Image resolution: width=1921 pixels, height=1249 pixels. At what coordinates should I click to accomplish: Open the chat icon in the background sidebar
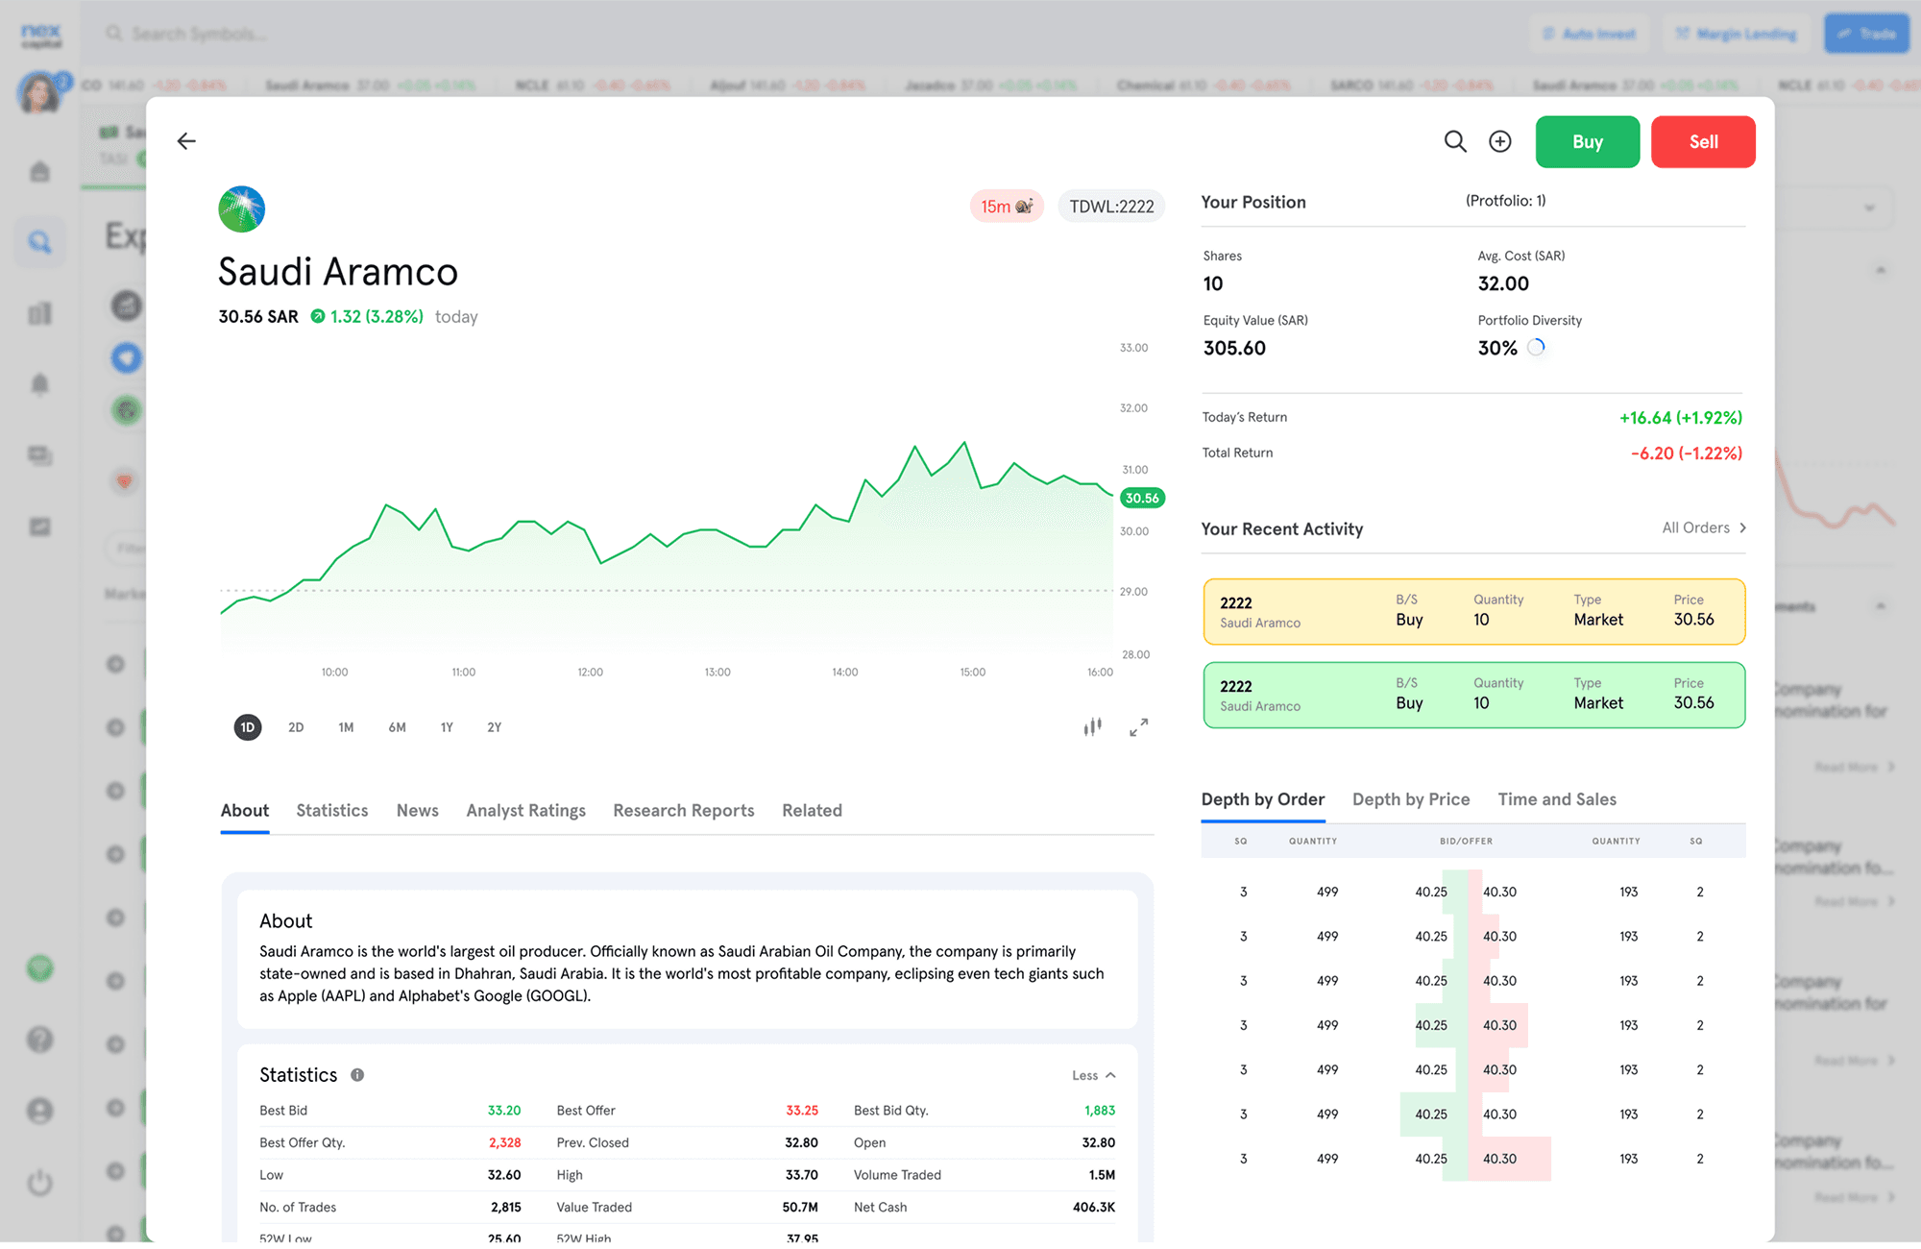[39, 455]
